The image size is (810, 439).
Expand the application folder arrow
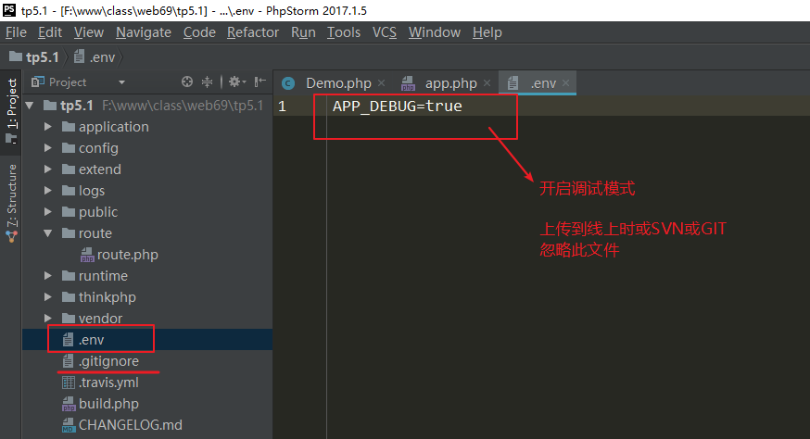(48, 127)
